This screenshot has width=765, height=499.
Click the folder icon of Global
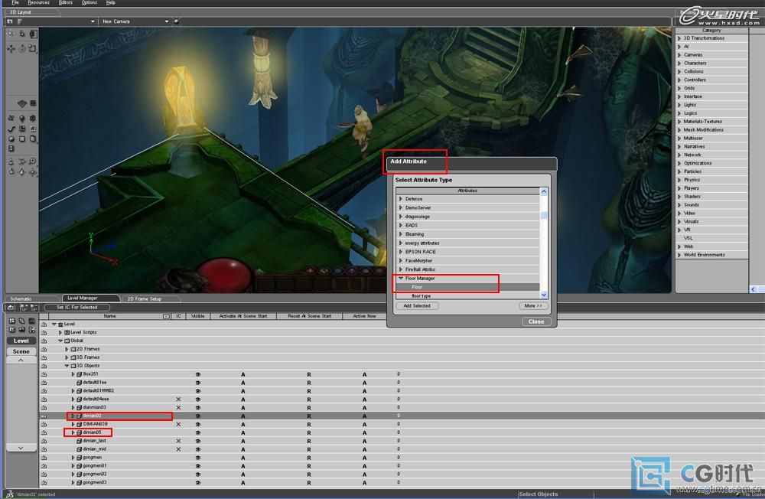pos(67,341)
